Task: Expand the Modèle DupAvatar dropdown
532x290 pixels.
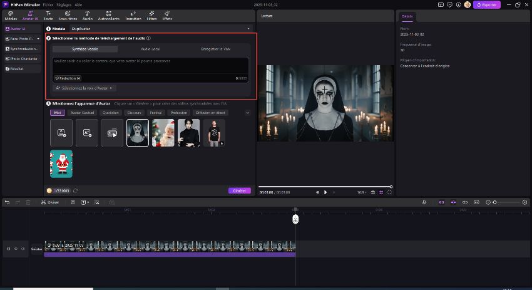Action: [248, 29]
